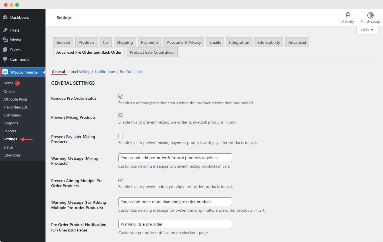
Task: Expand the Help dropdown
Action: pyautogui.click(x=367, y=30)
